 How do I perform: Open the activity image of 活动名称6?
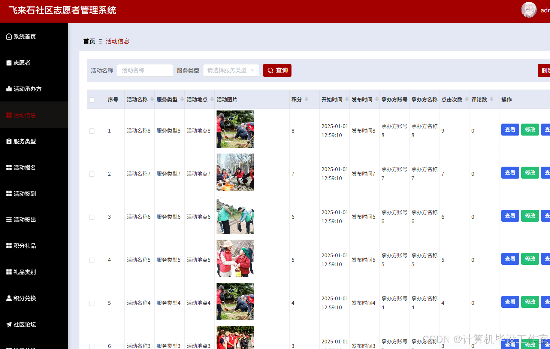click(x=235, y=215)
